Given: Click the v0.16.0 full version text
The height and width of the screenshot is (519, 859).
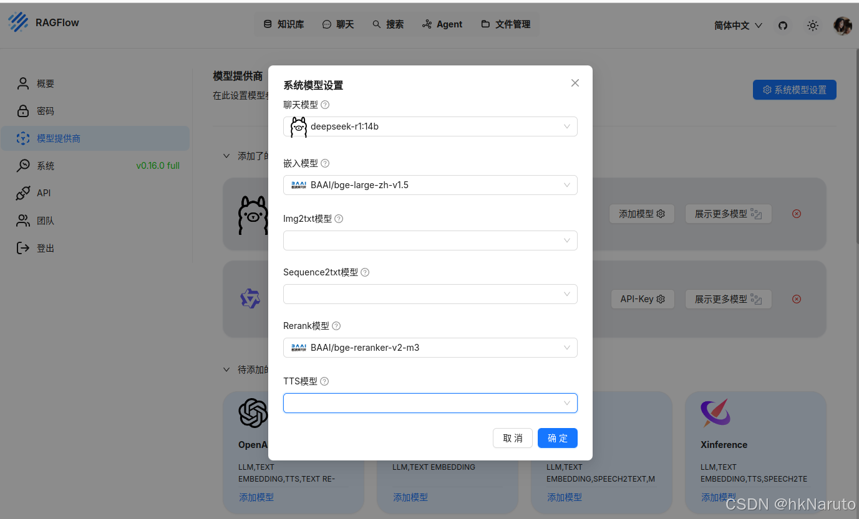Looking at the screenshot, I should click(158, 166).
